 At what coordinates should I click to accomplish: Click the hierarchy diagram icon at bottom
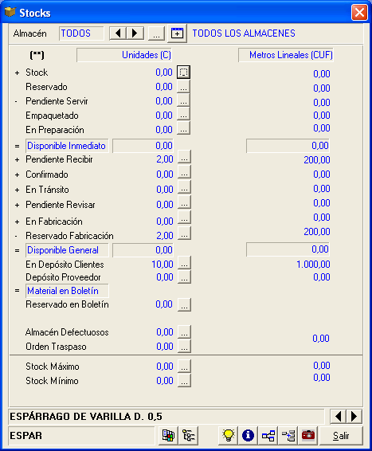point(268,436)
